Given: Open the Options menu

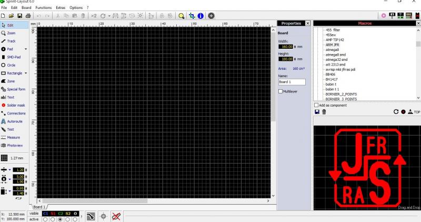Looking at the screenshot, I should pos(76,8).
